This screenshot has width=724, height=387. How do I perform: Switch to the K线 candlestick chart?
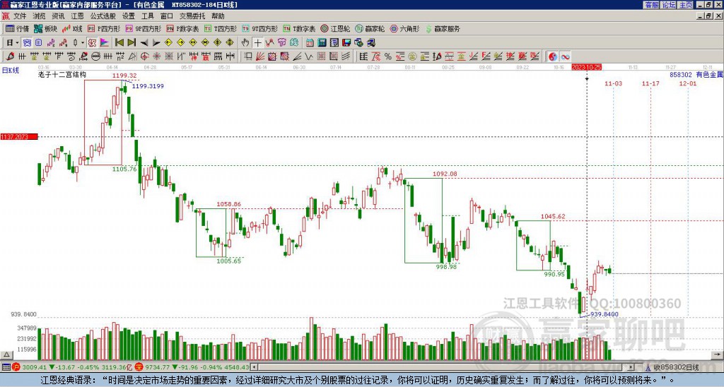point(72,28)
